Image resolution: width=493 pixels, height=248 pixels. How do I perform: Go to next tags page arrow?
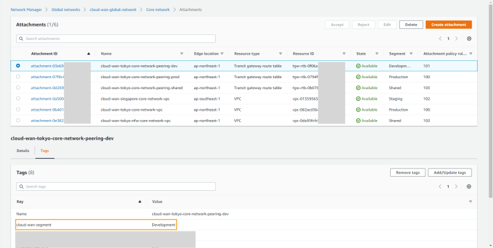pyautogui.click(x=456, y=186)
